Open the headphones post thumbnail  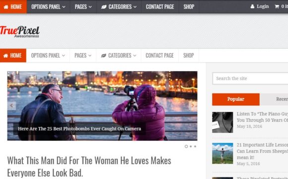point(222,122)
